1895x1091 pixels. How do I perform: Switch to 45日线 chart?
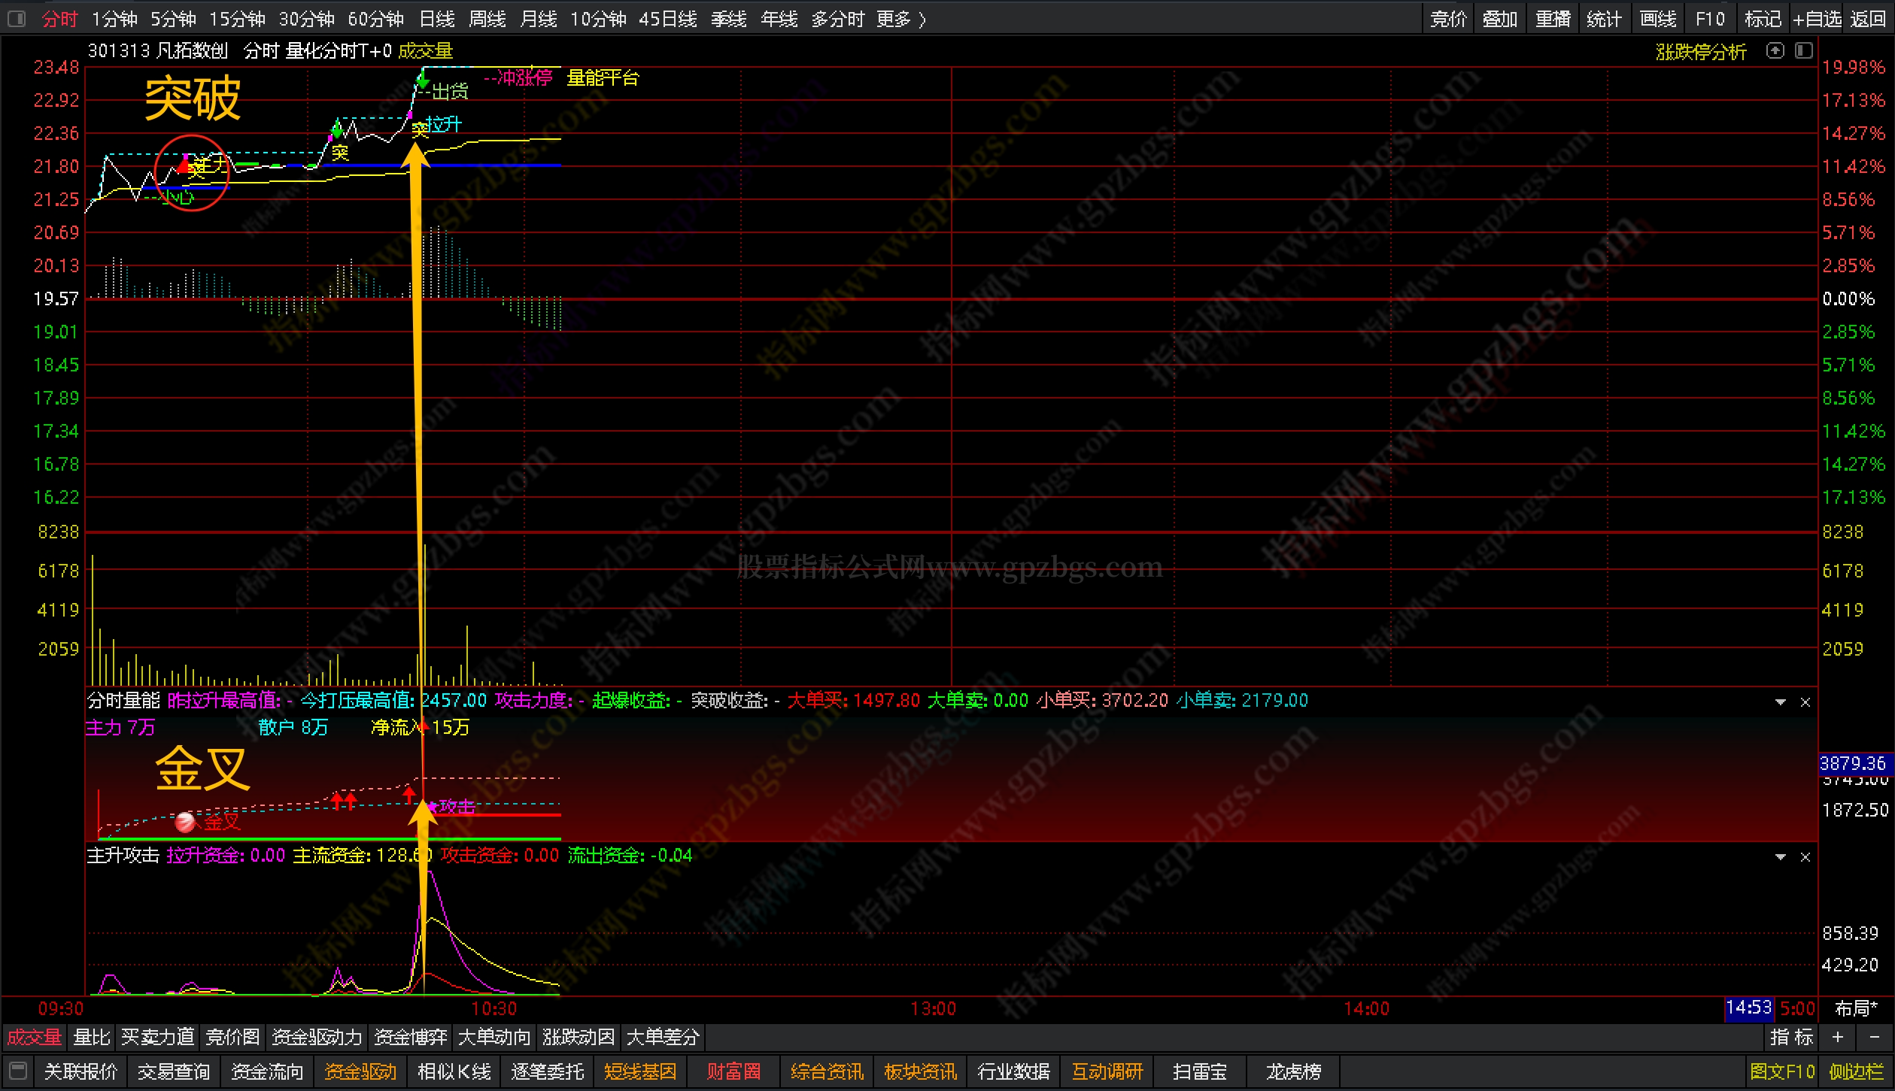pos(668,19)
